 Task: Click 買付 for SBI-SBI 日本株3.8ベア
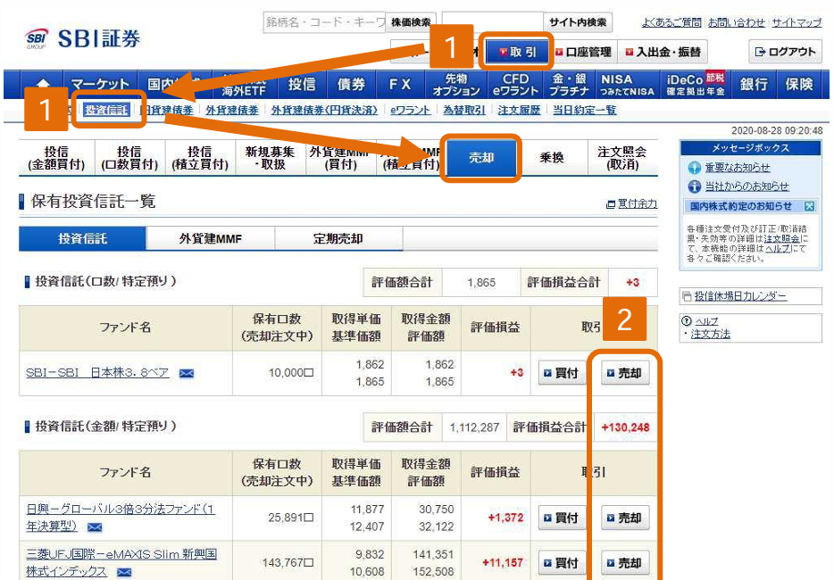click(x=562, y=373)
